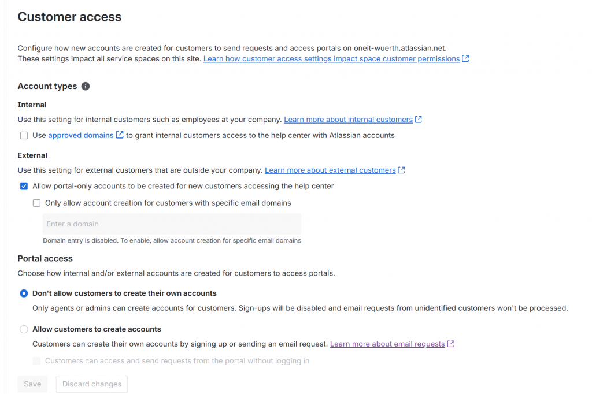Click external-link icon after customer permissions link

tap(465, 59)
